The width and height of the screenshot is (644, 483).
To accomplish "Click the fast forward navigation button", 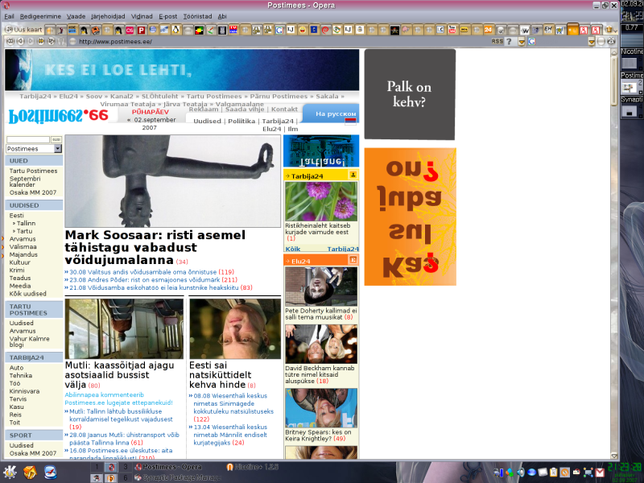I will [x=41, y=41].
